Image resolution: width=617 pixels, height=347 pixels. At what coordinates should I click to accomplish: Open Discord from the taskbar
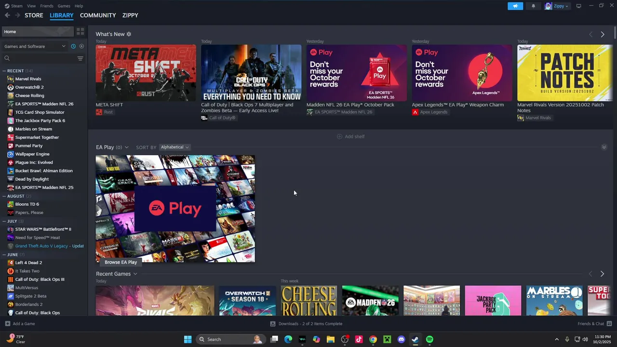tap(401, 339)
